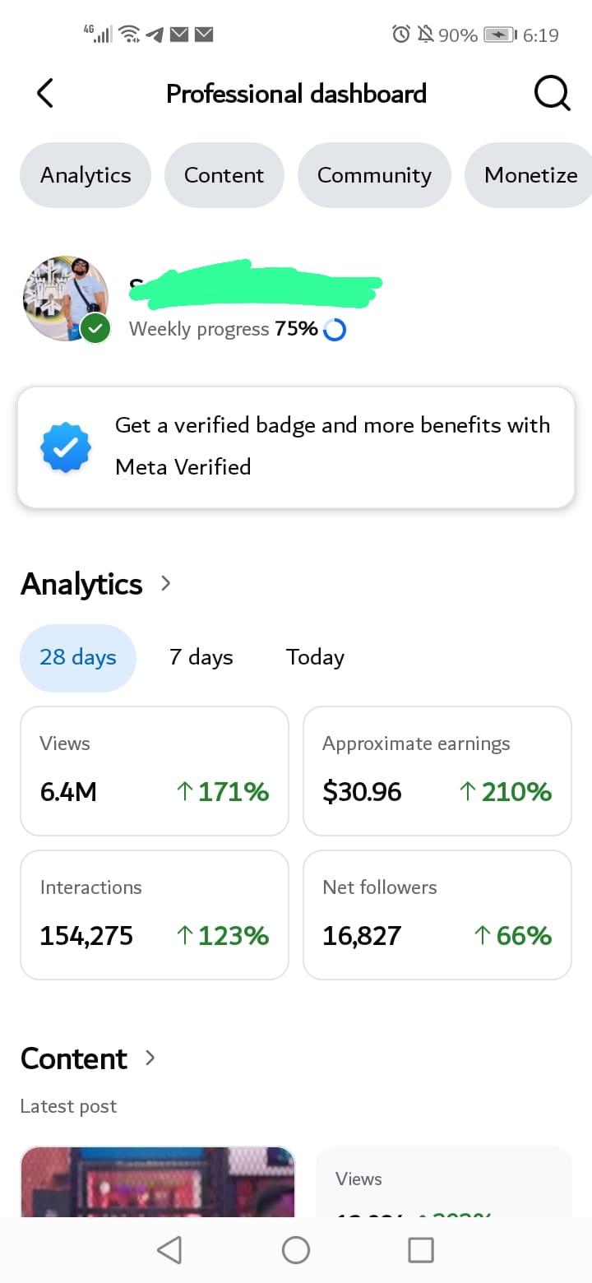Open the Analytics tab chip
This screenshot has width=592, height=1283.
[x=86, y=175]
